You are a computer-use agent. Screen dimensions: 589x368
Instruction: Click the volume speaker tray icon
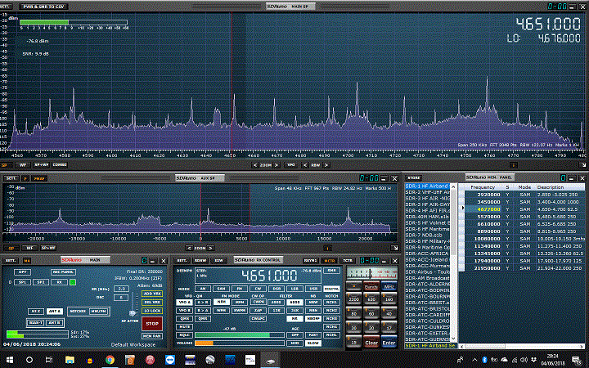(x=524, y=360)
